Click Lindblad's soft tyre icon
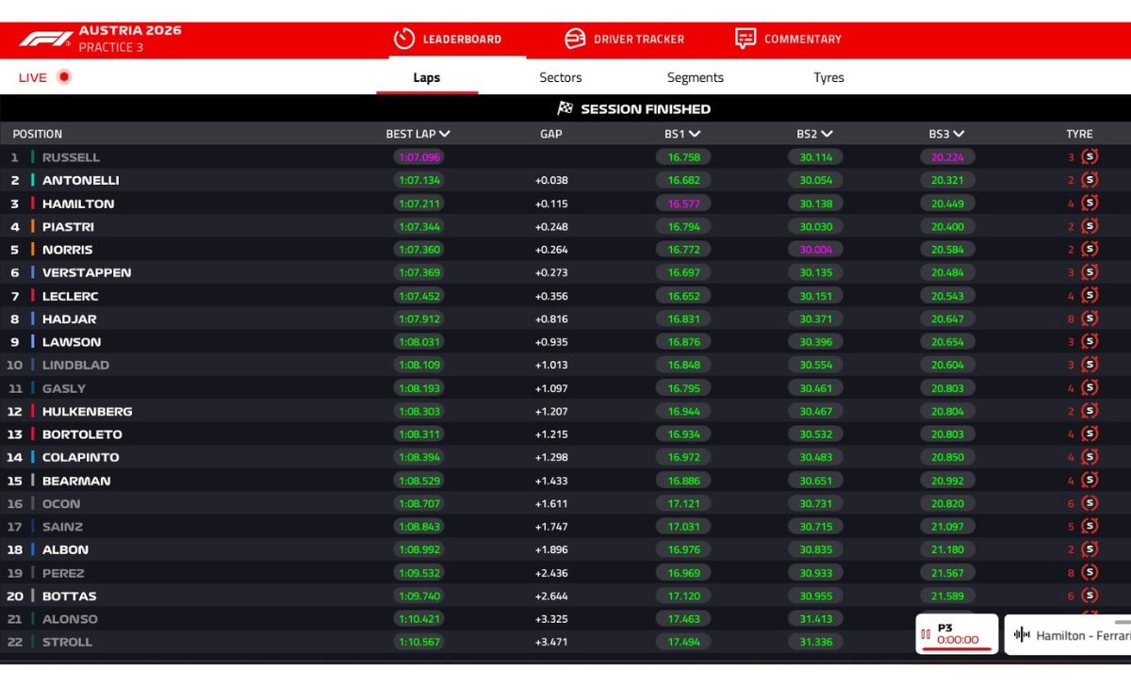The image size is (1131, 687). pyautogui.click(x=1090, y=365)
